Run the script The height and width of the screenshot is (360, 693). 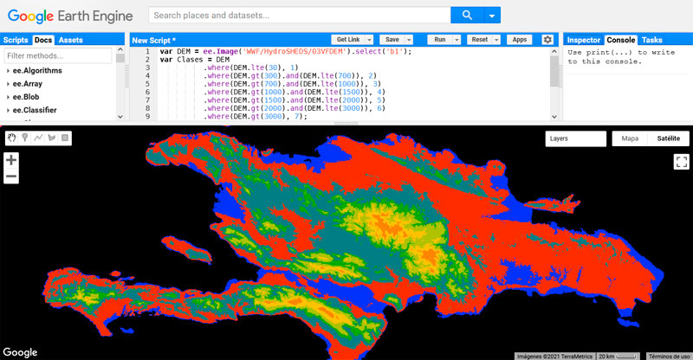[x=440, y=40]
